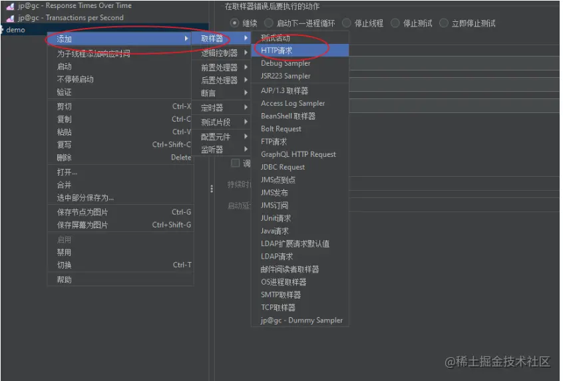This screenshot has height=381, width=563.
Task: Click 剪切 in the context menu
Action: [120, 106]
